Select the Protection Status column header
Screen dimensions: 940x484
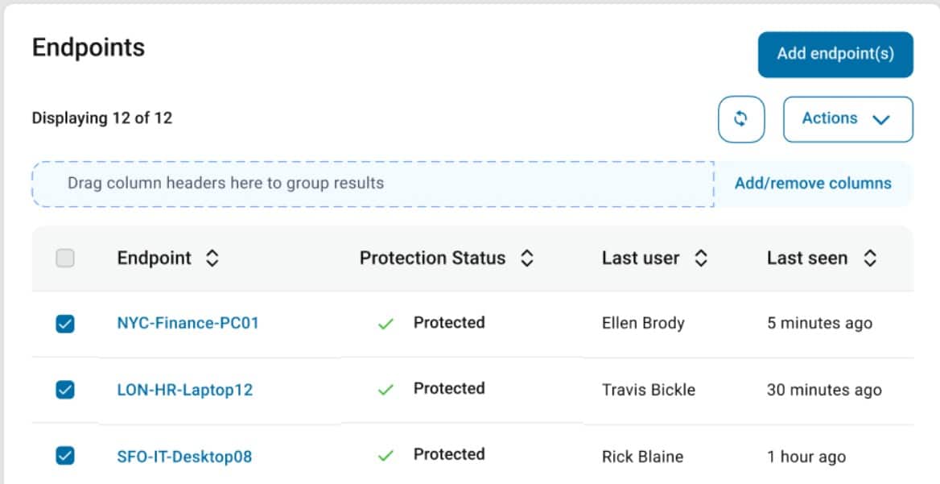(x=432, y=258)
